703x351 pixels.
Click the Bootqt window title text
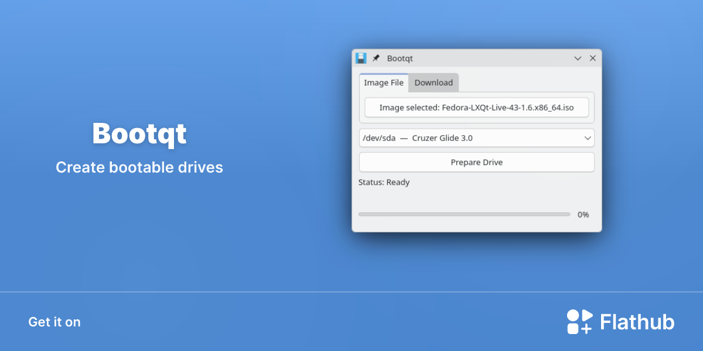tap(400, 58)
